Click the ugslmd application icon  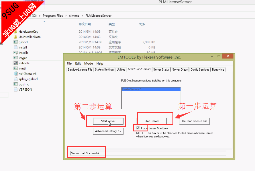coord(15,84)
